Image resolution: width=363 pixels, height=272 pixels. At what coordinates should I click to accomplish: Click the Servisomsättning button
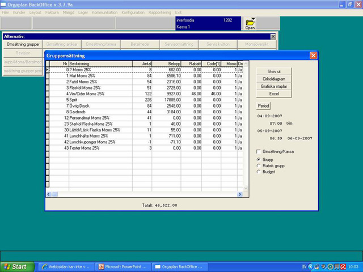click(179, 44)
